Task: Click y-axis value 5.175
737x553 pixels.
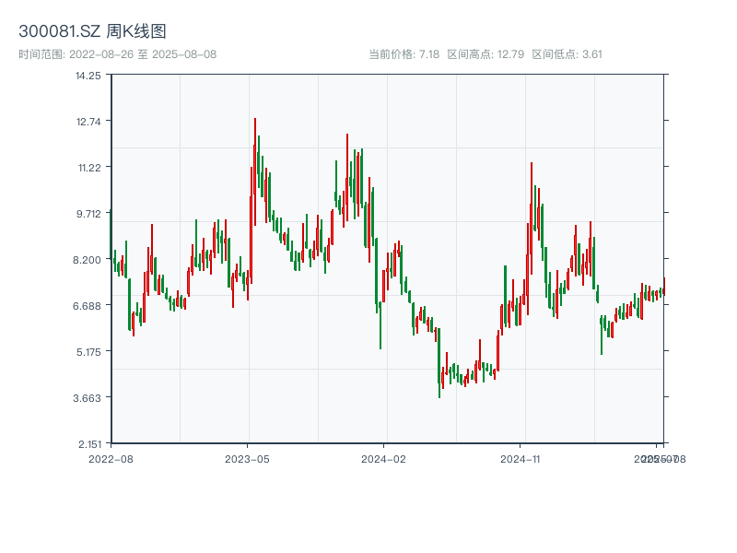Action: pos(88,352)
